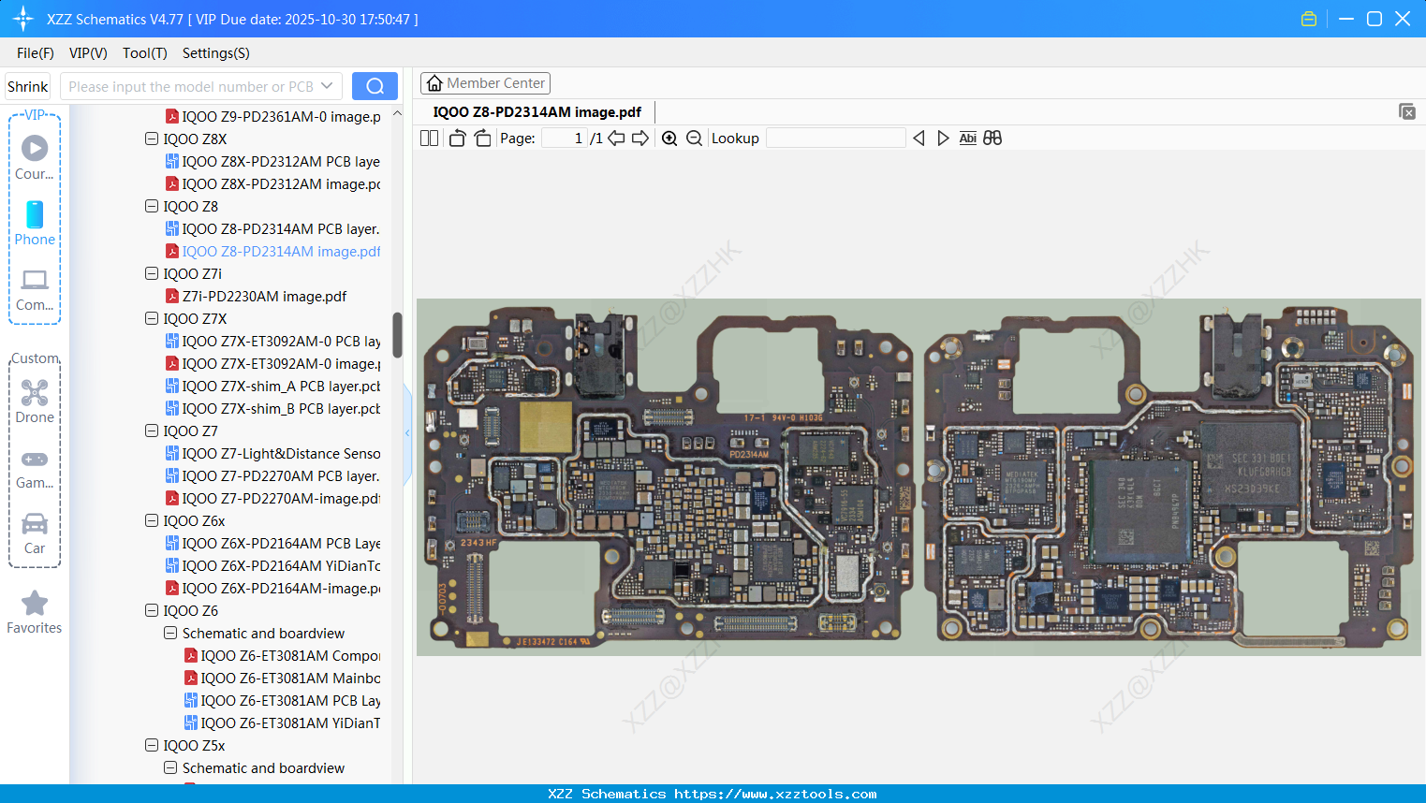This screenshot has height=803, width=1426.
Task: Rotate the page counterclockwise
Action: click(457, 139)
